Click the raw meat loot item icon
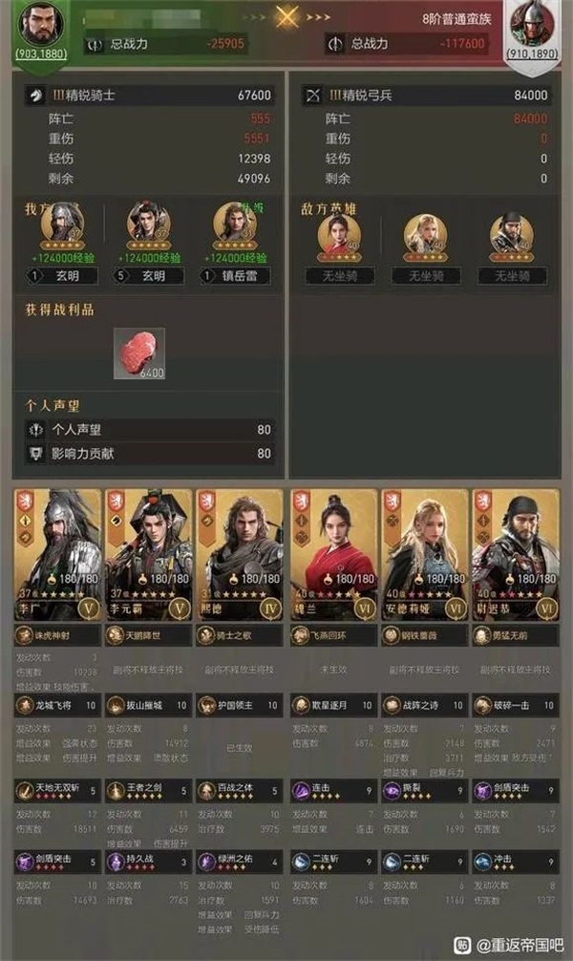This screenshot has width=573, height=961. click(x=139, y=353)
